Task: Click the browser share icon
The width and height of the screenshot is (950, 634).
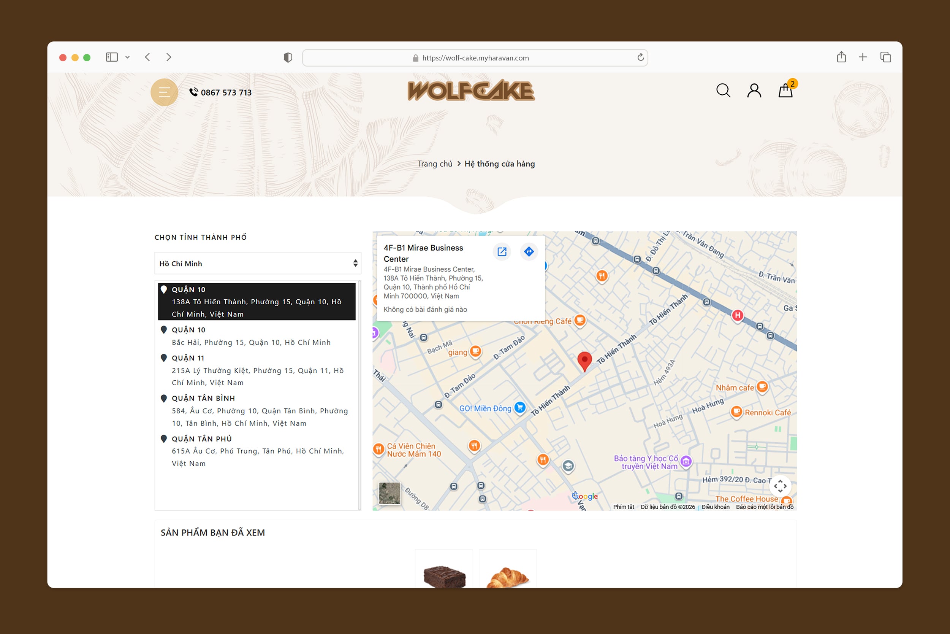Action: pyautogui.click(x=841, y=57)
